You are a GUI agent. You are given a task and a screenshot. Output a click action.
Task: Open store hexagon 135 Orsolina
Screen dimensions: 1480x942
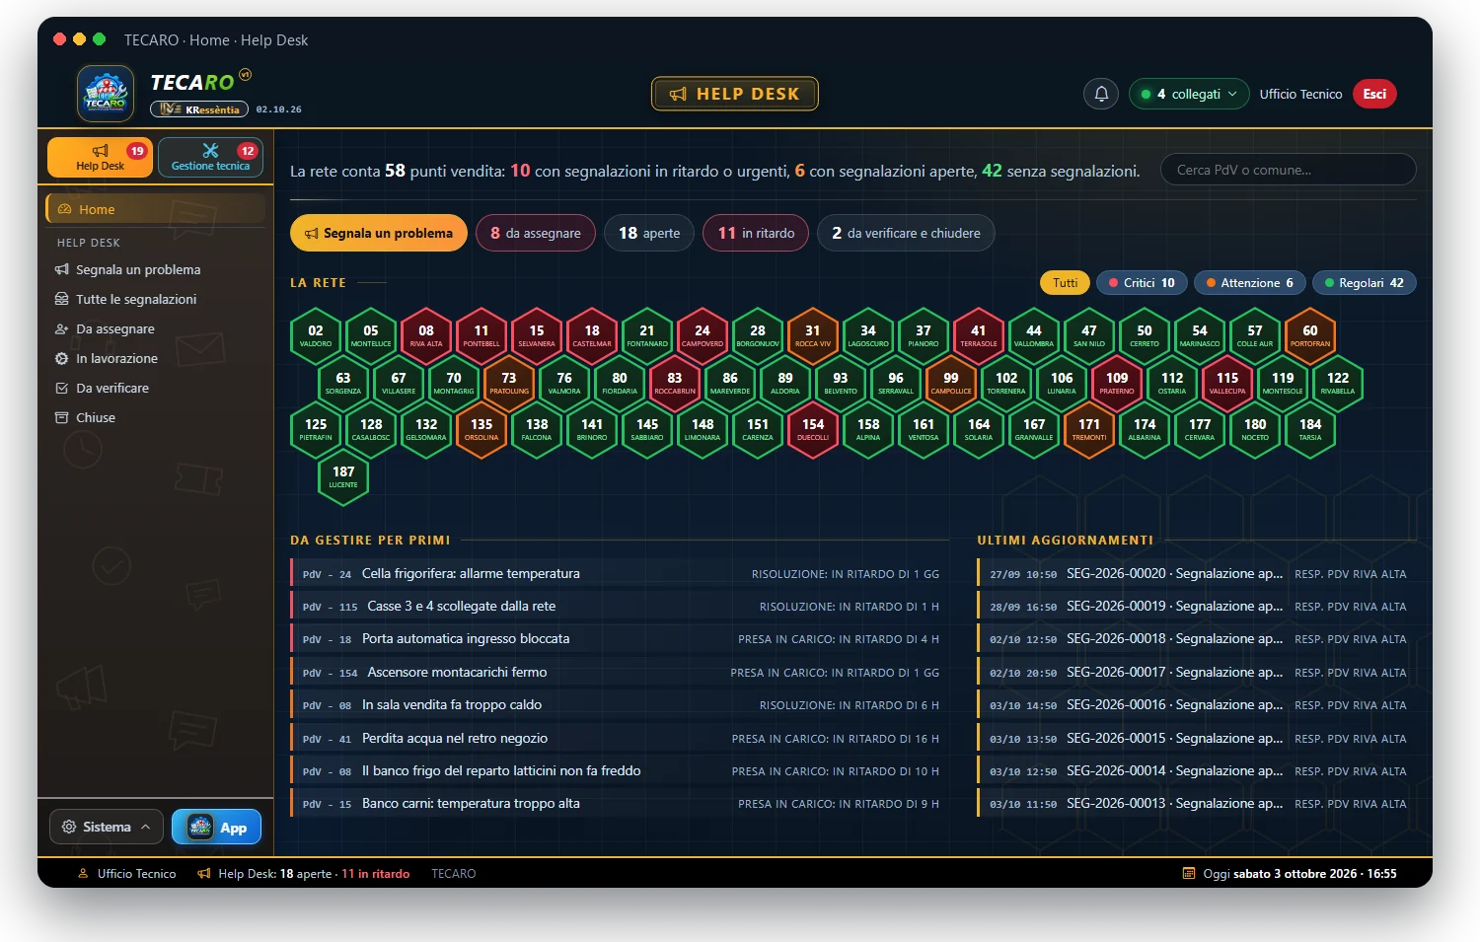pos(481,429)
